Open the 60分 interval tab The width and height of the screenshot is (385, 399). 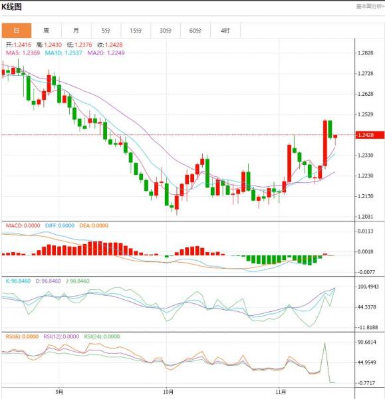point(195,31)
